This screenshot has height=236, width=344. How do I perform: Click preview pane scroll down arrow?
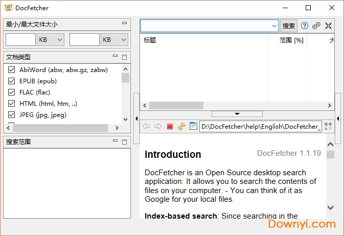tap(330, 207)
